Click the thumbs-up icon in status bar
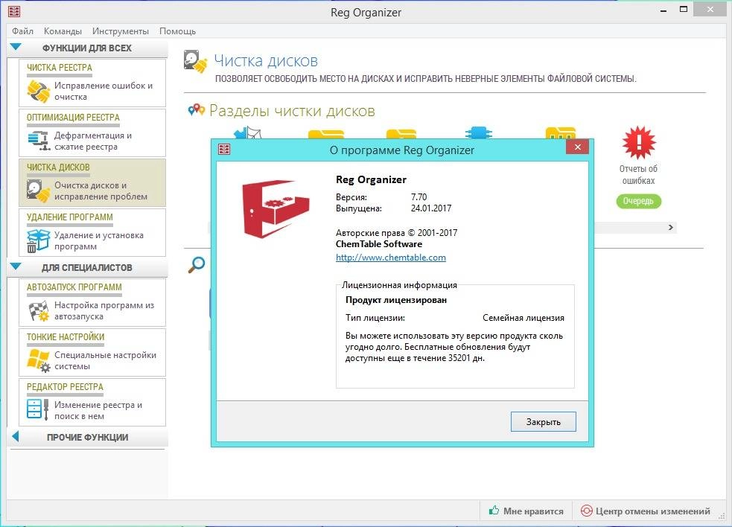Viewport: 732px width, 527px height. coord(494,510)
